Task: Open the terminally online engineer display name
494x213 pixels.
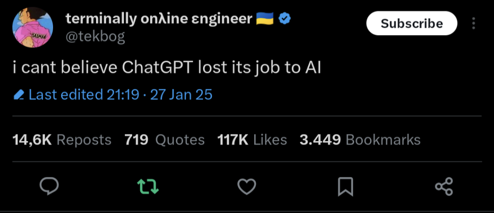Action: click(x=159, y=19)
